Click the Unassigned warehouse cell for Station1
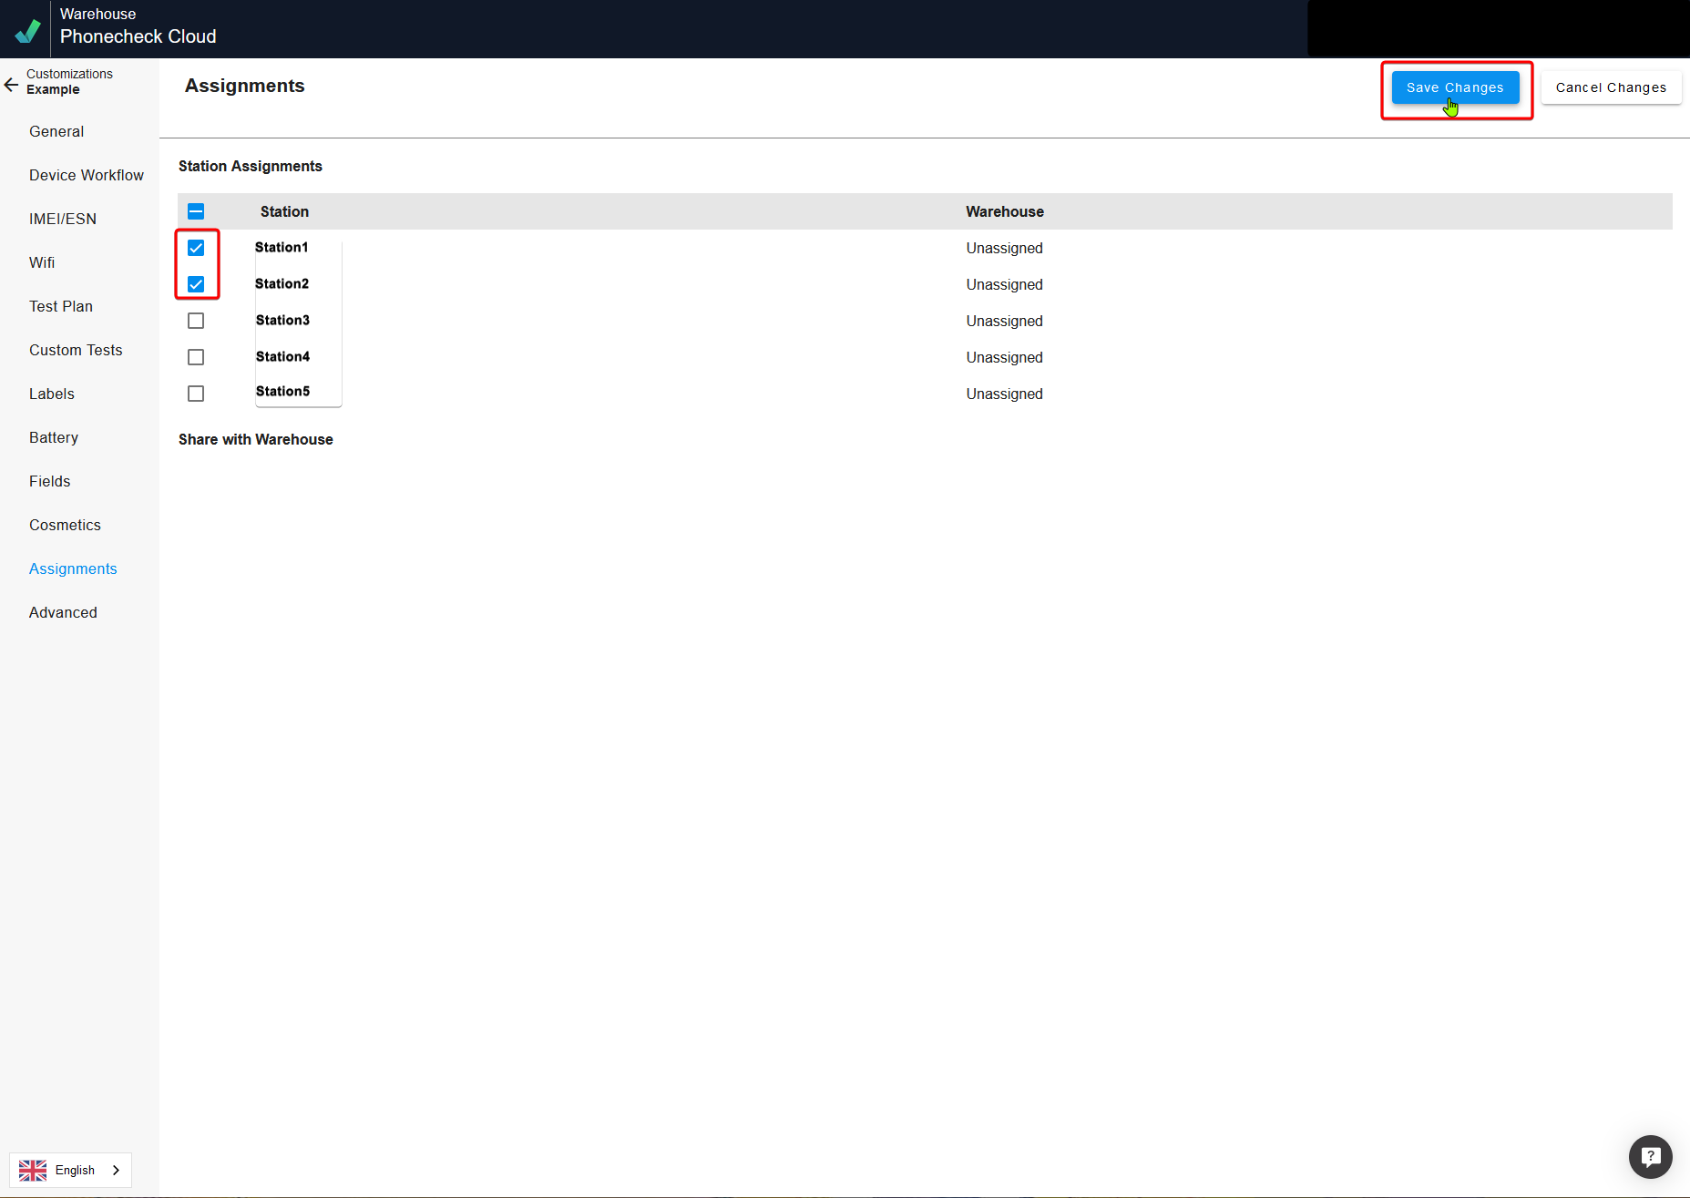 click(x=1004, y=248)
